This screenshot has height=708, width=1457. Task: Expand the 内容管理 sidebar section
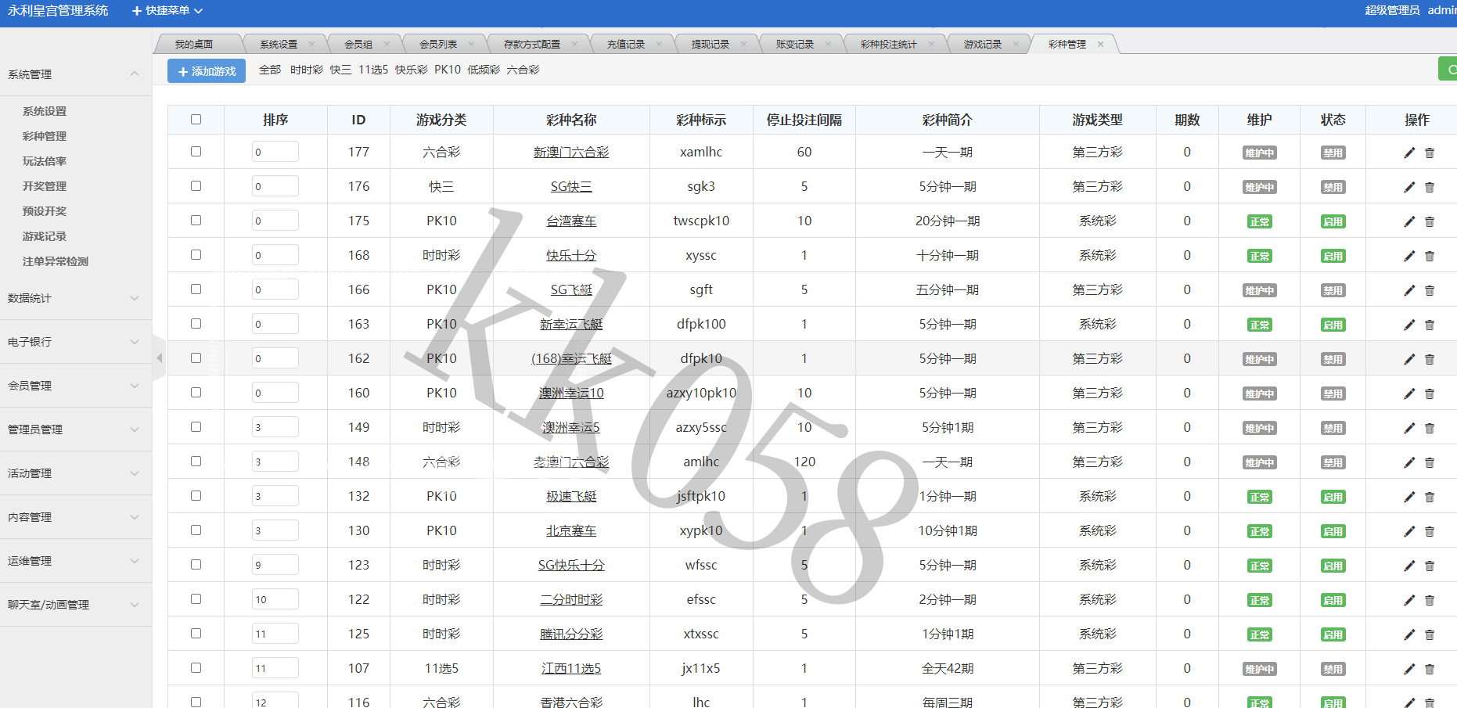click(x=75, y=517)
